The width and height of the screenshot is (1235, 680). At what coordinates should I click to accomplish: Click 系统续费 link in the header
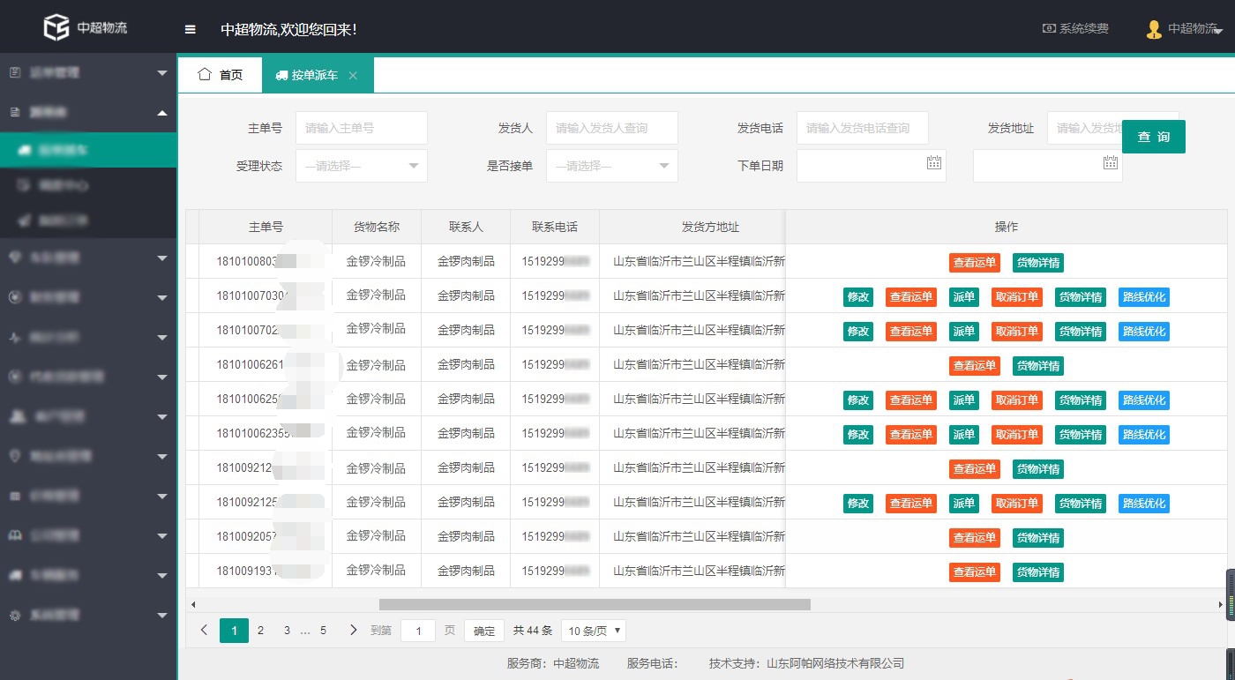(x=1076, y=28)
